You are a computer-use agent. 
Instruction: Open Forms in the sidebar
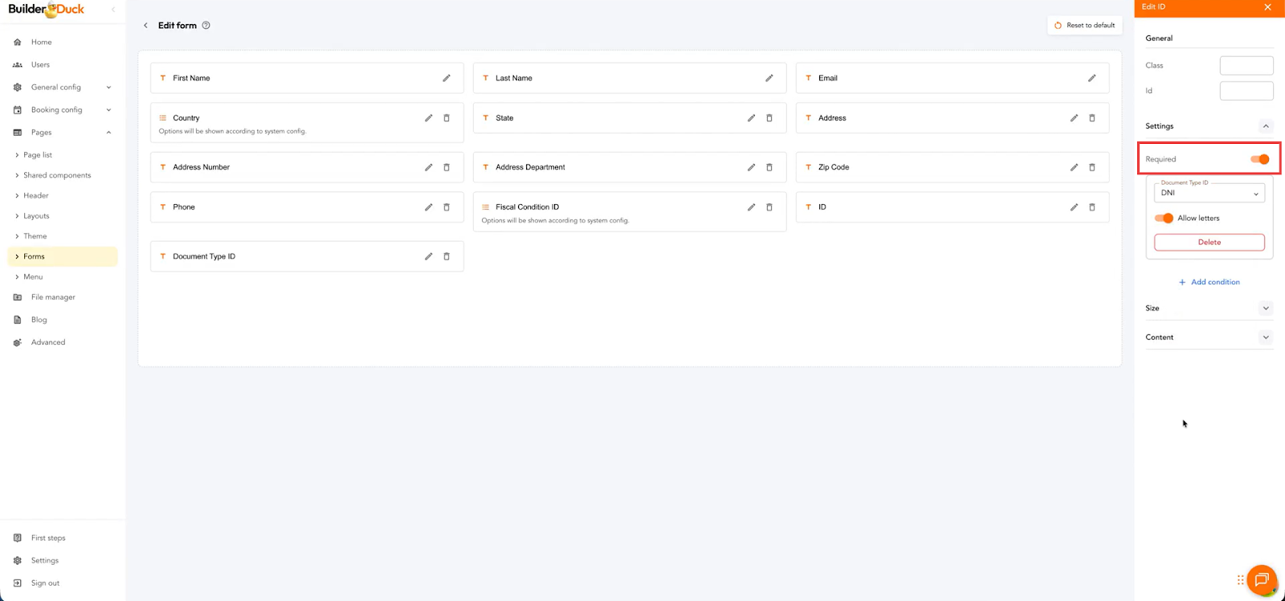coord(35,256)
